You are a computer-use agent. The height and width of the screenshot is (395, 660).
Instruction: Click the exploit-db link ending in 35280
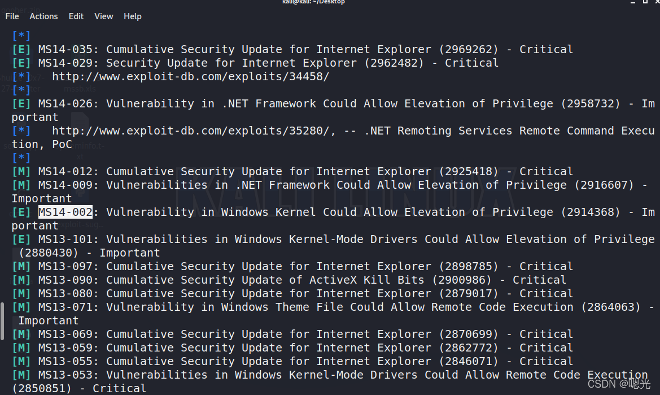click(194, 131)
